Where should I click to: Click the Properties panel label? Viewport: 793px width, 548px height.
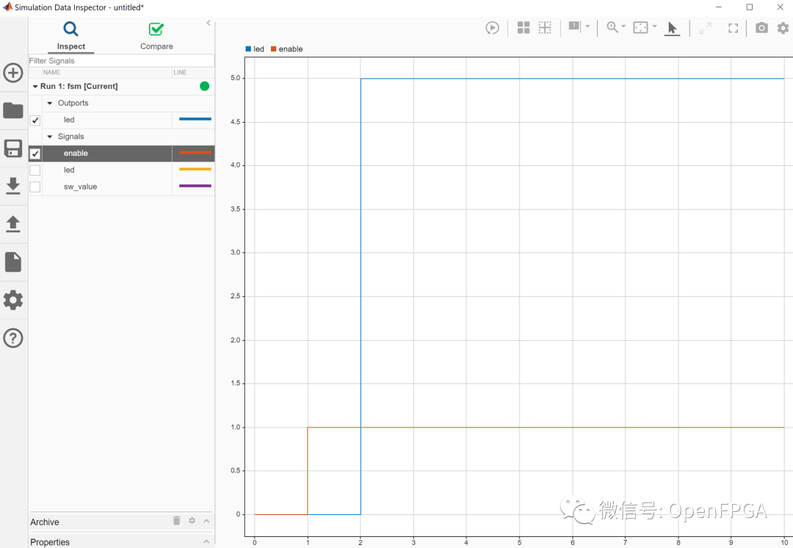pos(50,542)
